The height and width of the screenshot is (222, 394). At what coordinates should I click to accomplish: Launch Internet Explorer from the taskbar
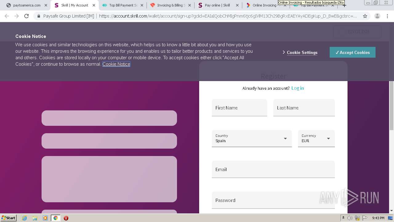[25, 218]
